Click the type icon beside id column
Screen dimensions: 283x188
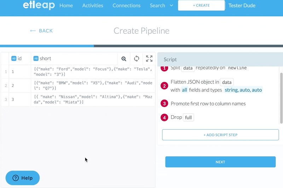(14, 59)
